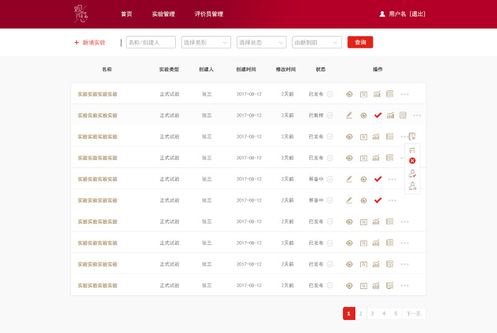This screenshot has width=497, height=333.
Task: Click the user-with-checkmark icon in popup menu
Action: pos(412,174)
